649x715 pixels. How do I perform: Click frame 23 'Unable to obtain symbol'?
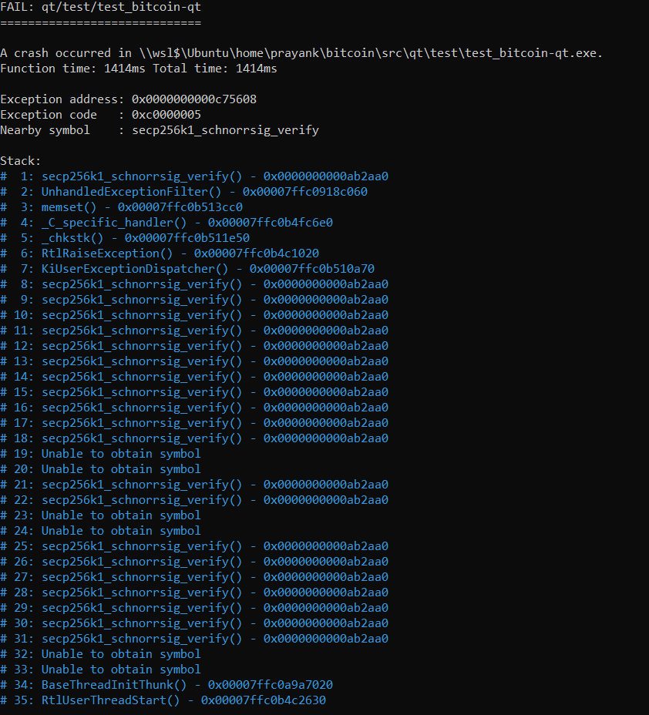(100, 515)
